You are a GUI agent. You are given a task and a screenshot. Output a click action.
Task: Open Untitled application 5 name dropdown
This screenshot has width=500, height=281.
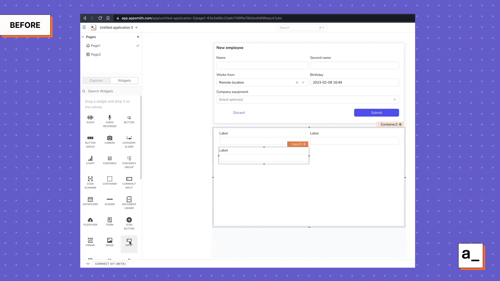pyautogui.click(x=136, y=28)
